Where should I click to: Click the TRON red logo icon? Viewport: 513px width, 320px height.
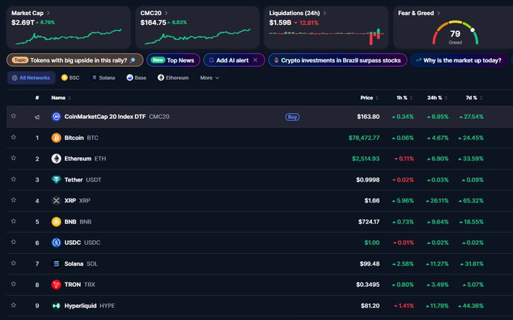click(57, 285)
